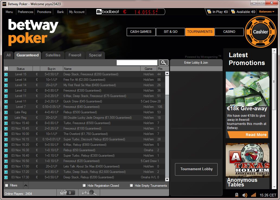The width and height of the screenshot is (280, 200).
Task: Check Hide Registration Closed
Action: click(84, 185)
